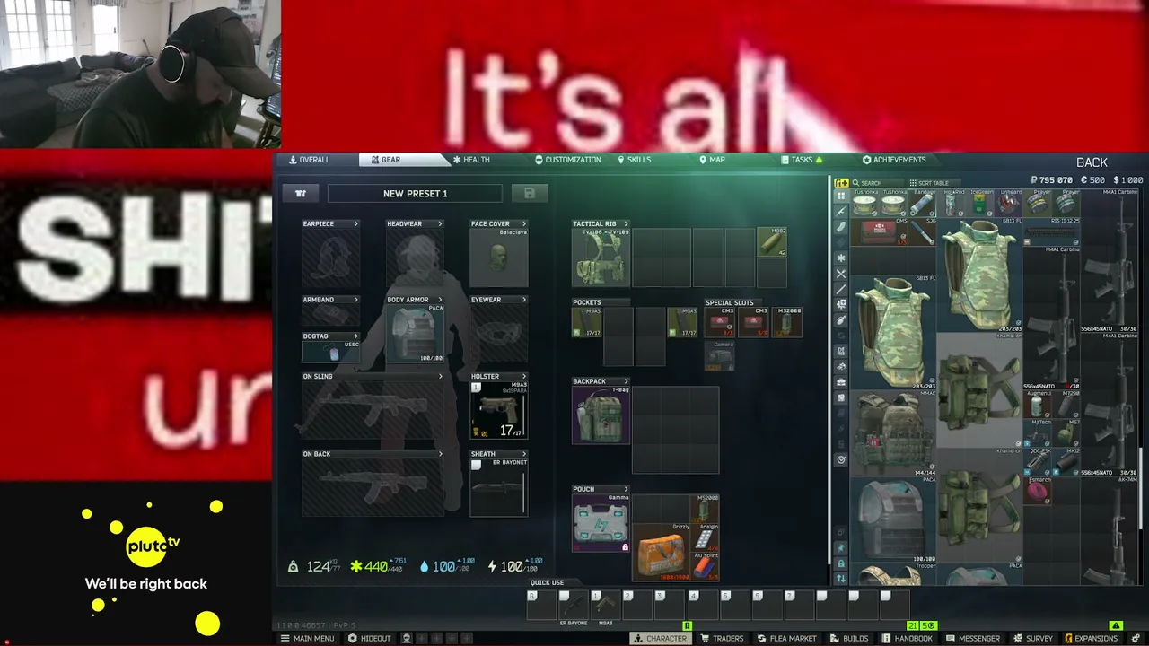Viewport: 1149px width, 646px height.
Task: Filter the stash by the bullet icon
Action: click(841, 227)
